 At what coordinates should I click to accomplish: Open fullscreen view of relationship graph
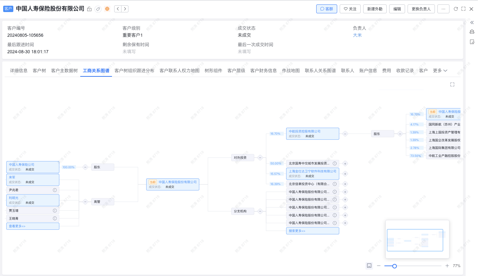(x=452, y=85)
